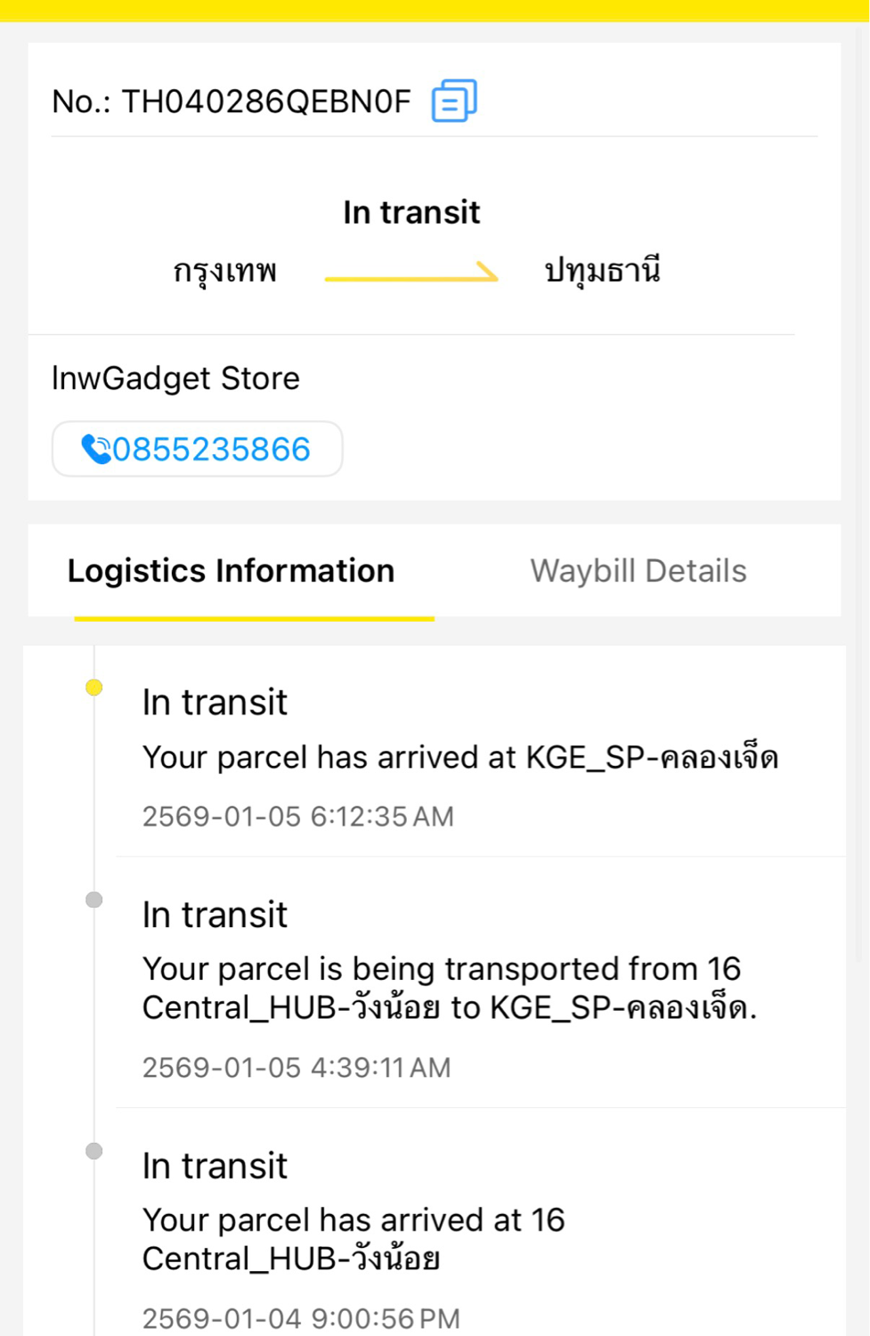Screen dimensions: 870x1336
Task: Open the transported from 16 Central_HUB entry
Action: pyautogui.click(x=449, y=988)
